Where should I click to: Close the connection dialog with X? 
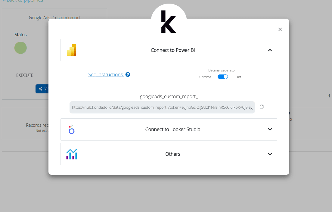coord(280,29)
